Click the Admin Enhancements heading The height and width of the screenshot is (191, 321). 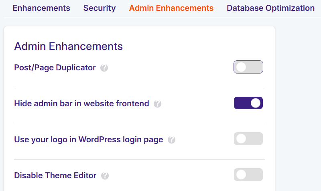click(x=68, y=46)
